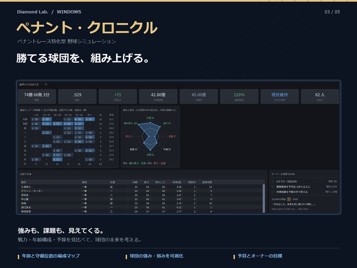Click the 走塁 27 radar label

click(x=172, y=136)
